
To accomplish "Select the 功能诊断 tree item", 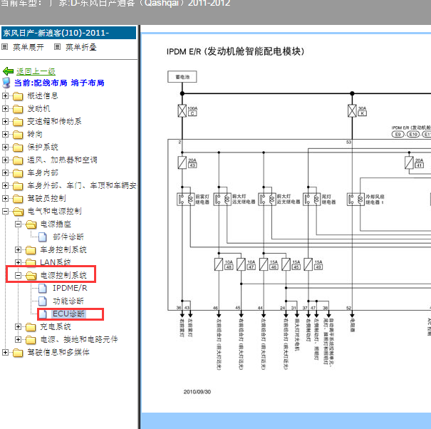I will pyautogui.click(x=68, y=301).
